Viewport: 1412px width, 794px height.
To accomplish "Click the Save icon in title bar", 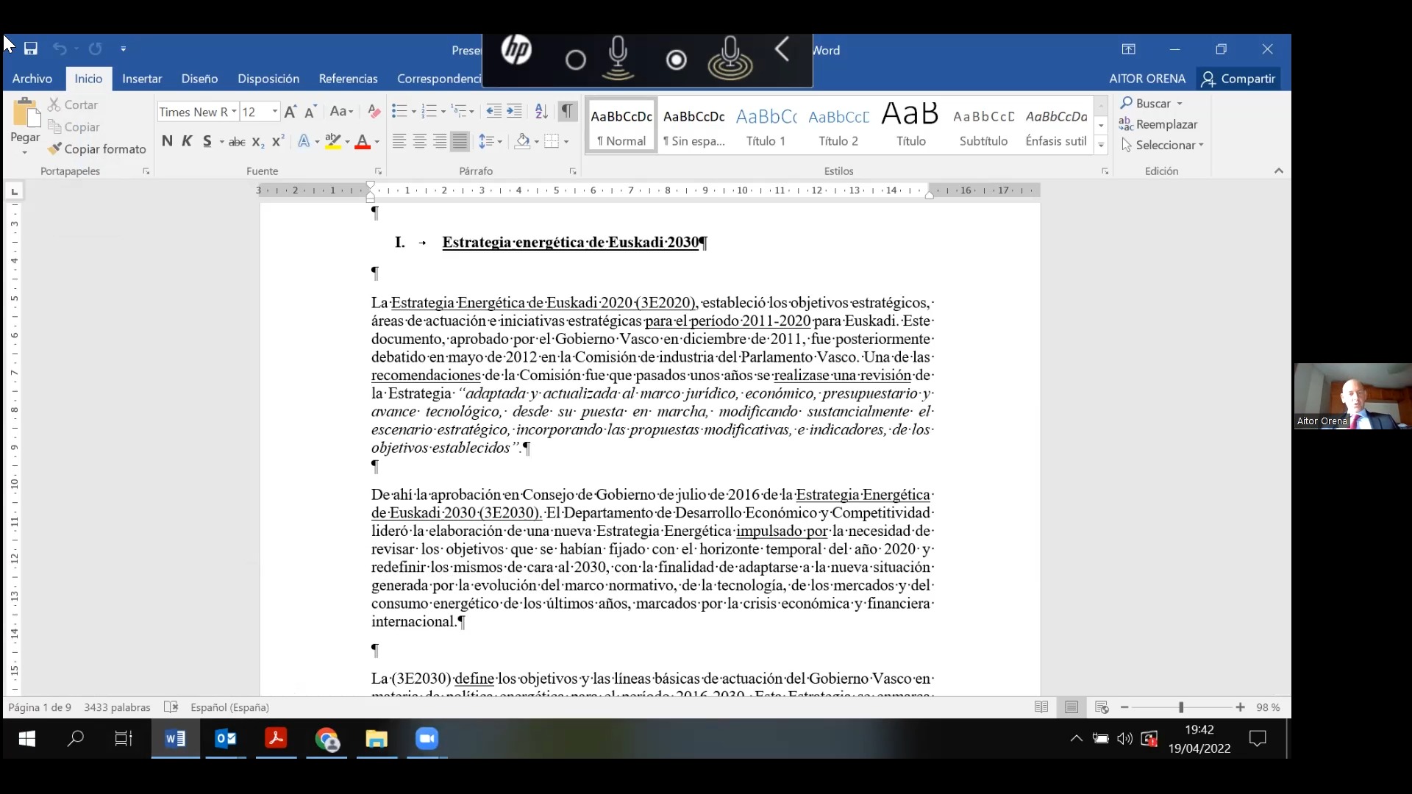I will pos(31,49).
